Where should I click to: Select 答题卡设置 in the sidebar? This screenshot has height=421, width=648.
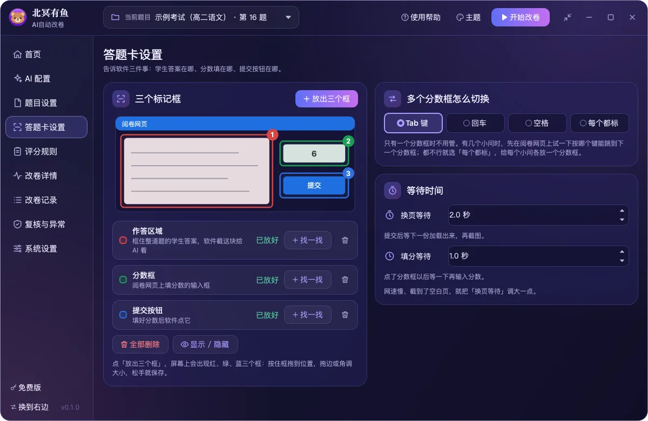pos(46,127)
